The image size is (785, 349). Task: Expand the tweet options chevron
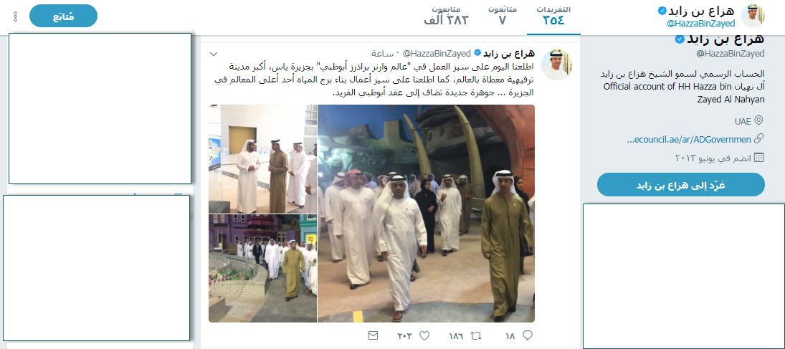point(213,54)
